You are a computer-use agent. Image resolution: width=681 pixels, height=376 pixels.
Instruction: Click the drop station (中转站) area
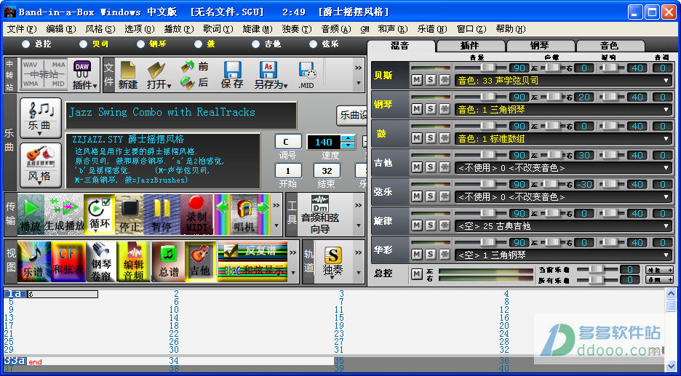pyautogui.click(x=44, y=74)
